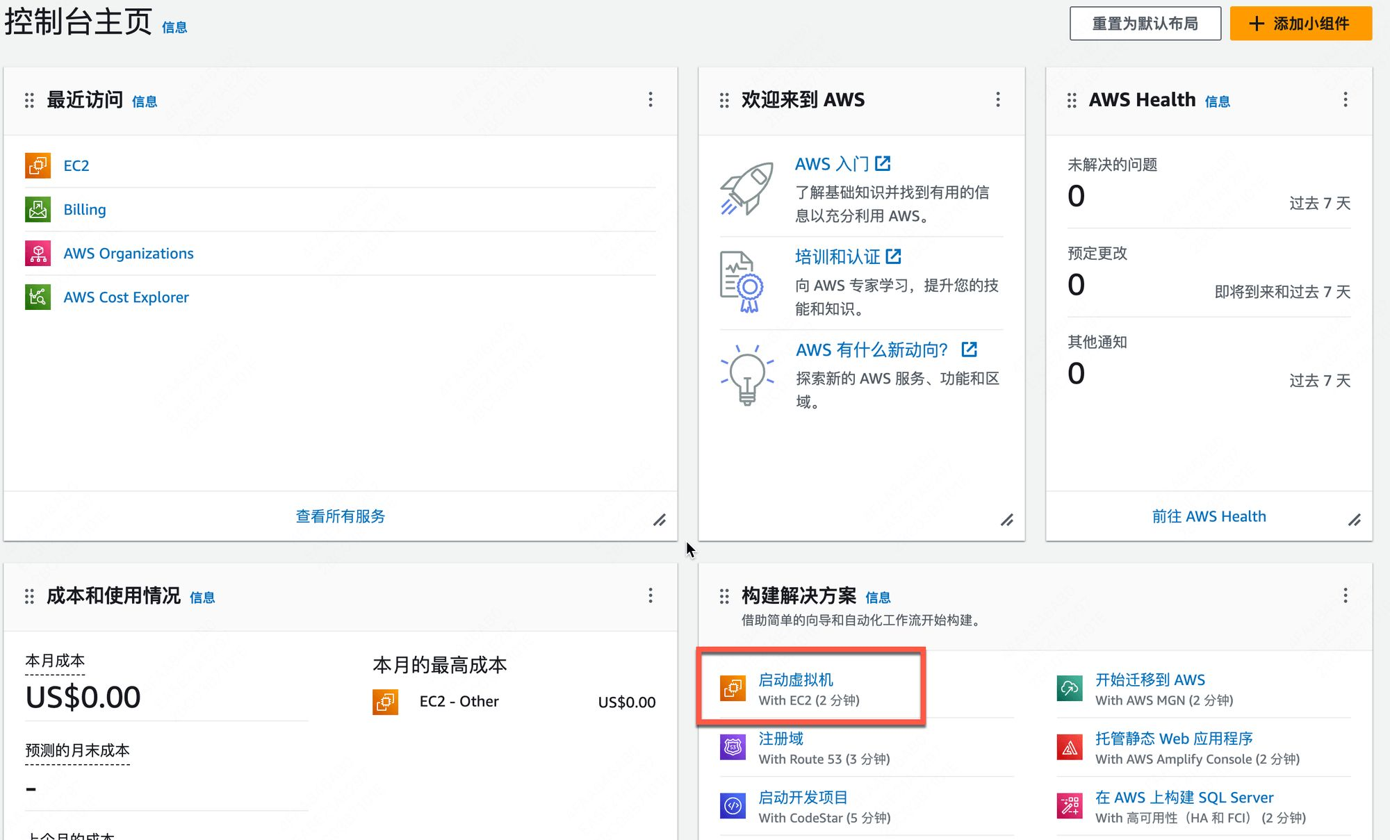Screen dimensions: 1390x840
Task: Open the 欢迎来到 AWS widget options menu
Action: 998,99
